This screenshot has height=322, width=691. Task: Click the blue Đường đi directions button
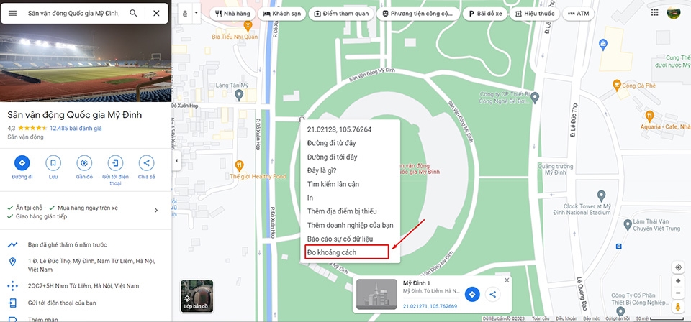coord(22,162)
